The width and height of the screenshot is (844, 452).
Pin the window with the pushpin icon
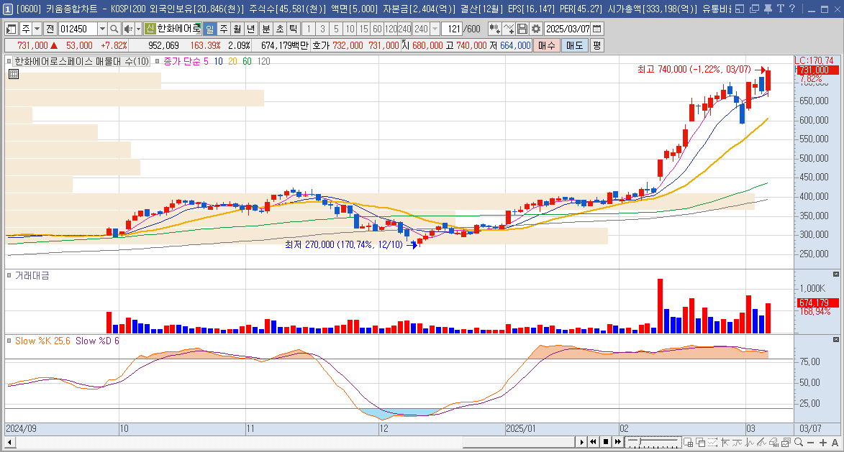click(768, 9)
